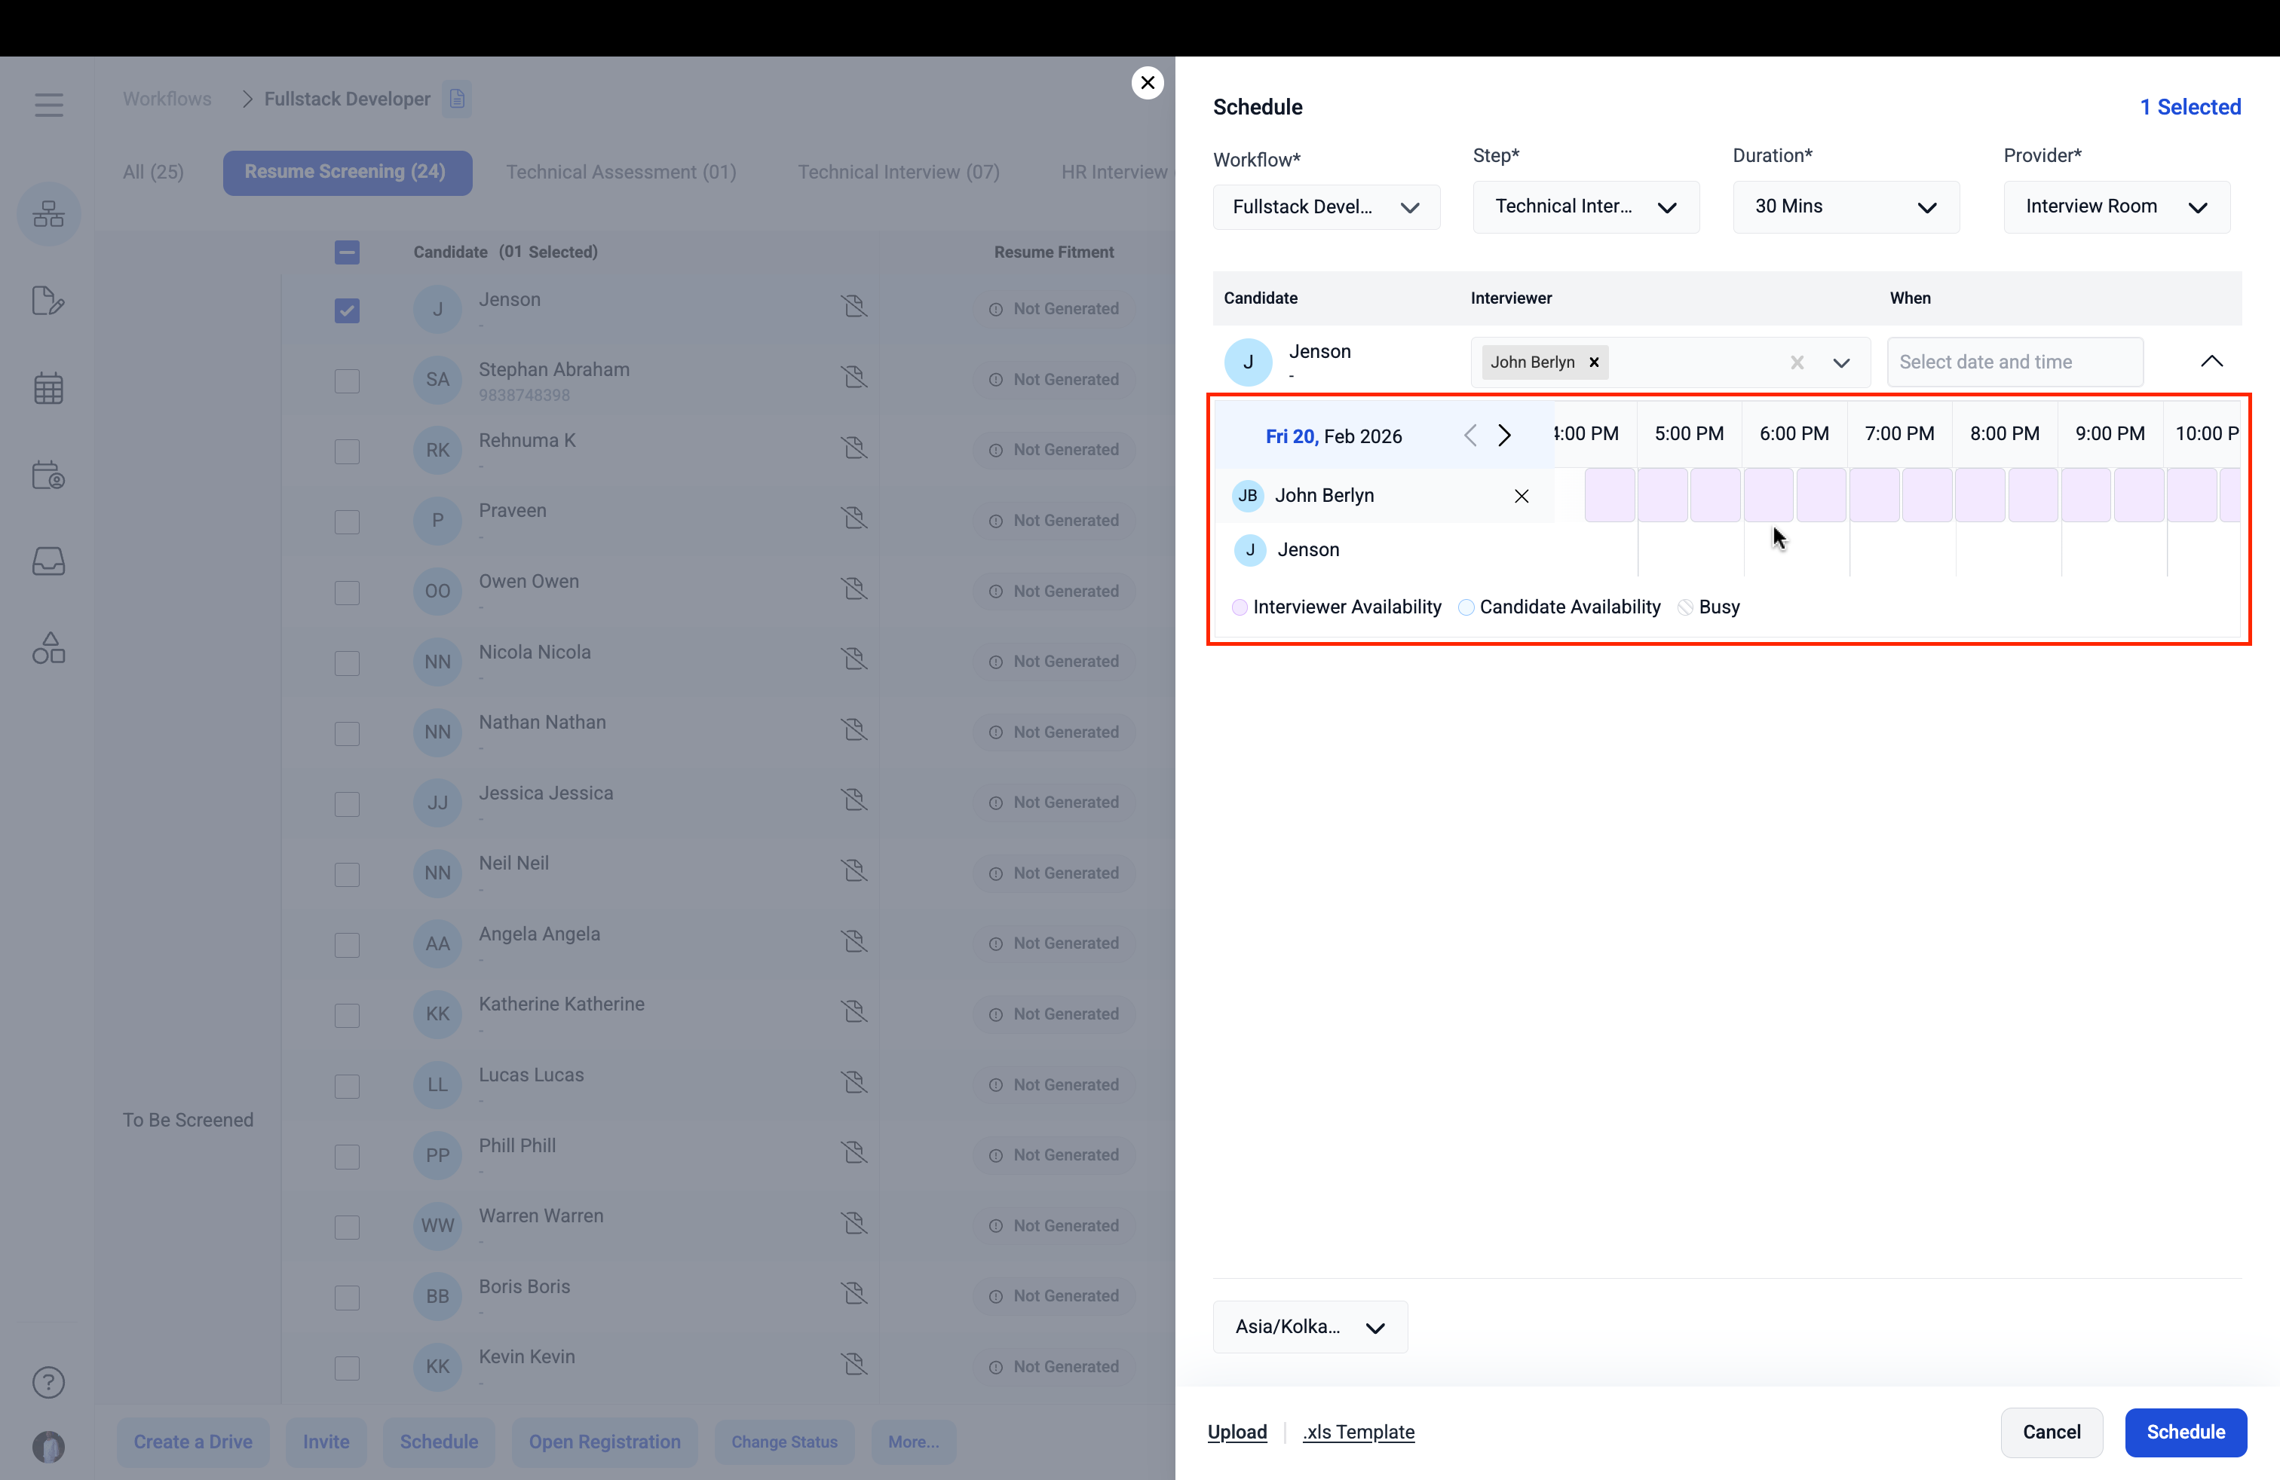
Task: Go to next day in availability calendar
Action: coord(1504,436)
